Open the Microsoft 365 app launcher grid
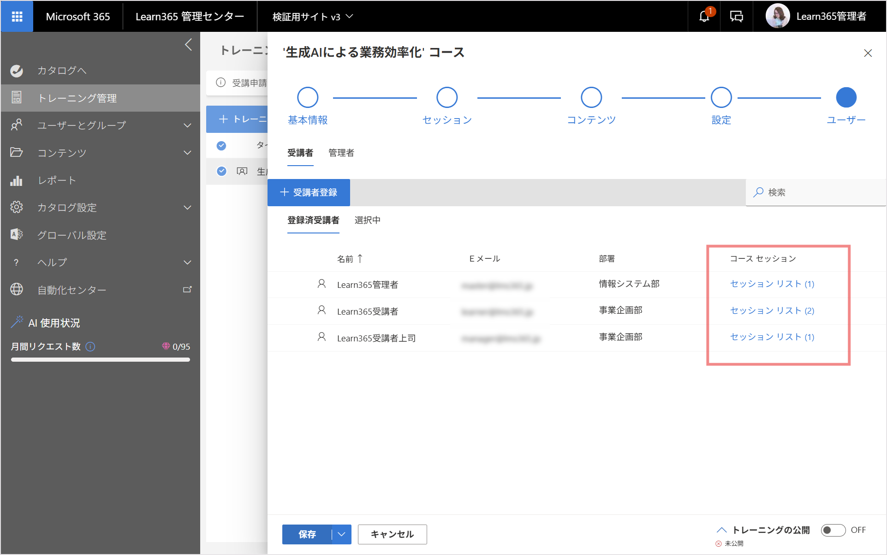Image resolution: width=887 pixels, height=555 pixels. tap(17, 17)
